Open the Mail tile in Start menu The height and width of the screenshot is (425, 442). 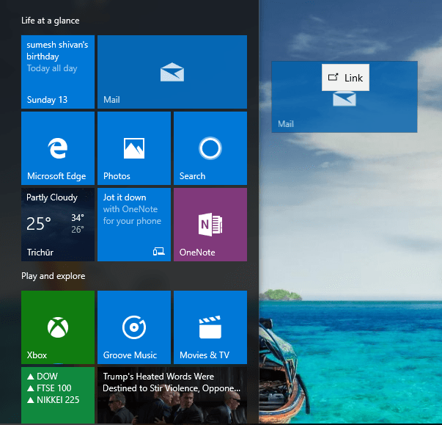(x=172, y=72)
